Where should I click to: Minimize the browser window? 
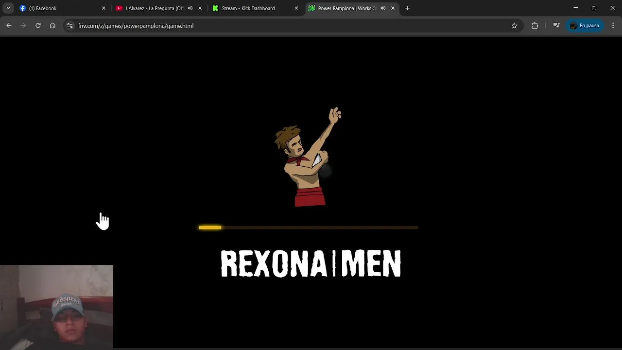575,8
